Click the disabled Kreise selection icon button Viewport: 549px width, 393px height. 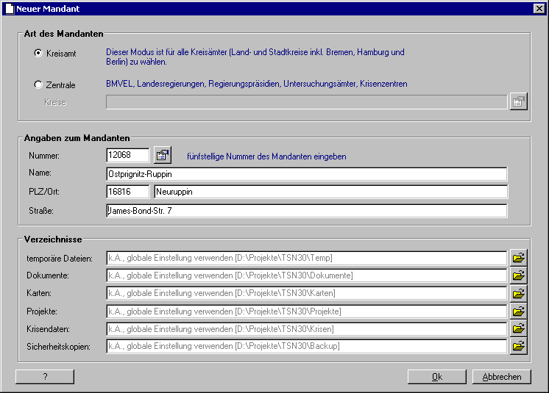(x=519, y=102)
